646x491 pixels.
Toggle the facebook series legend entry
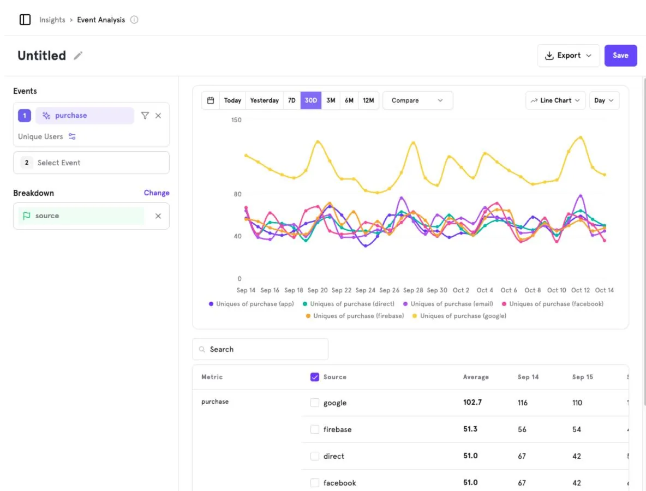click(x=553, y=304)
